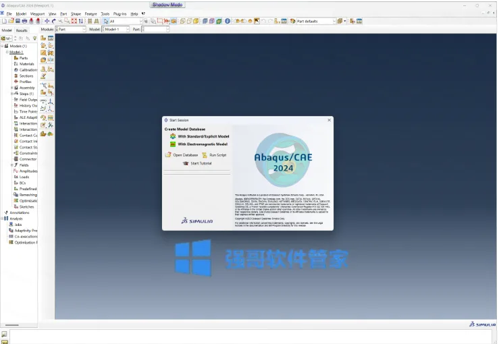The image size is (499, 344).
Task: Open the Module dropdown showing Part
Action: point(71,29)
